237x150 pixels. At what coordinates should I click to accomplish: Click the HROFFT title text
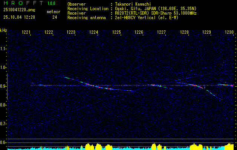[x=24, y=3]
